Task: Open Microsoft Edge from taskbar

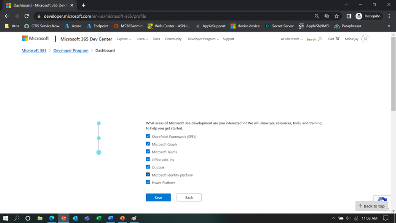Action: pyautogui.click(x=52, y=218)
